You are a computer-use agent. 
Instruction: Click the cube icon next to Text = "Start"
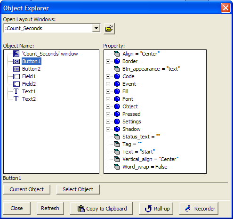click(117, 152)
